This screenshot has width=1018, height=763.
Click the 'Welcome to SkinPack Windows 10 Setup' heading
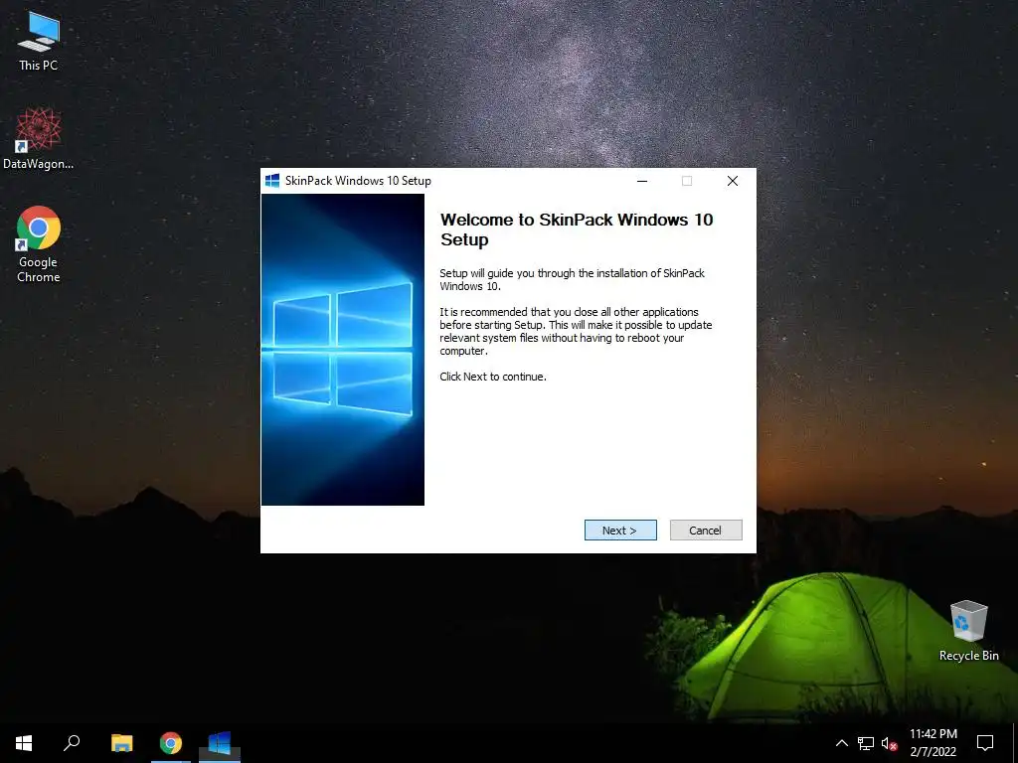[x=577, y=229]
